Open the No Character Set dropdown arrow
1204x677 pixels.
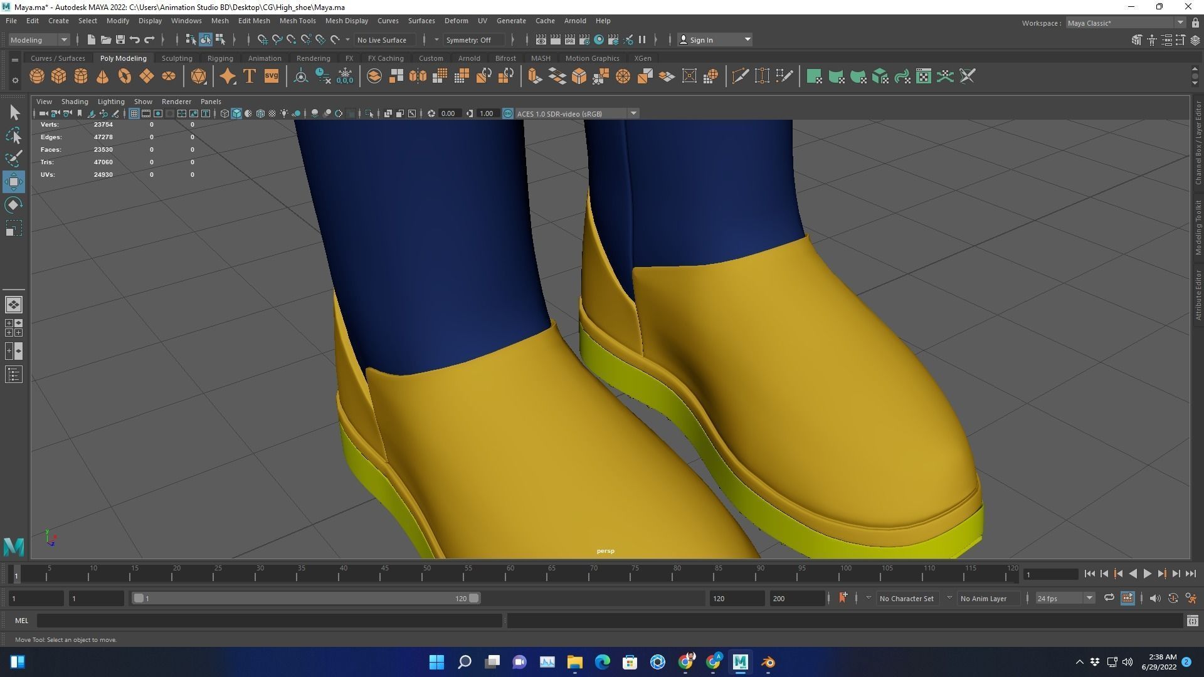(x=869, y=598)
